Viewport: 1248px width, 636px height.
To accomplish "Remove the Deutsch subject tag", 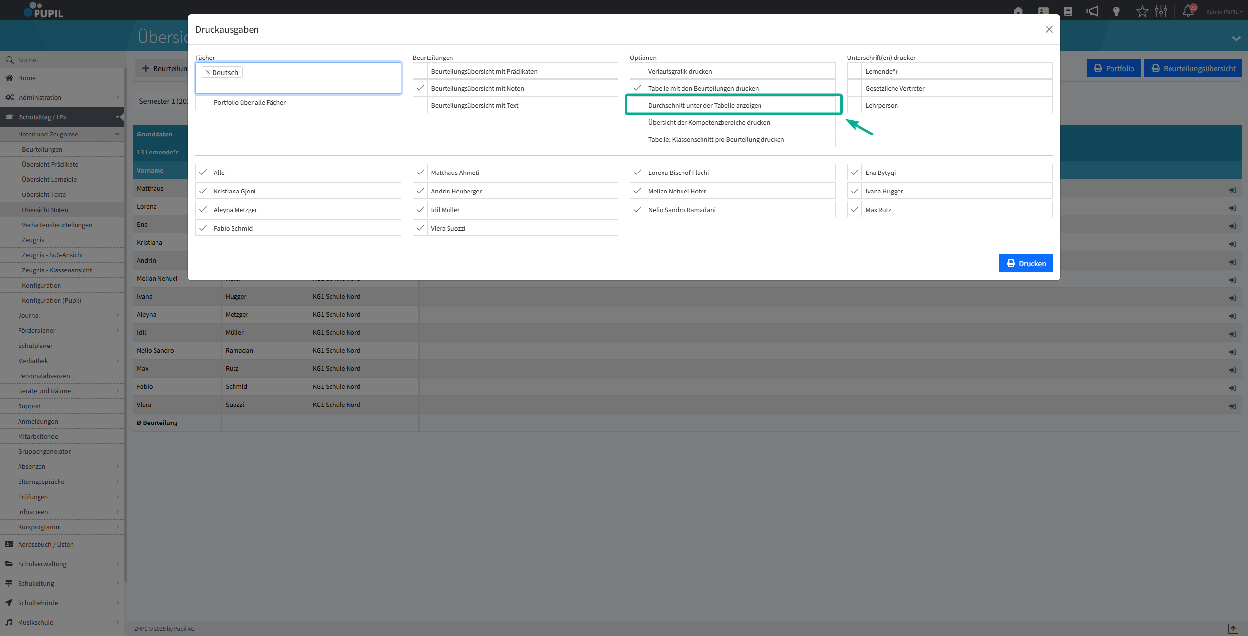I will coord(208,72).
